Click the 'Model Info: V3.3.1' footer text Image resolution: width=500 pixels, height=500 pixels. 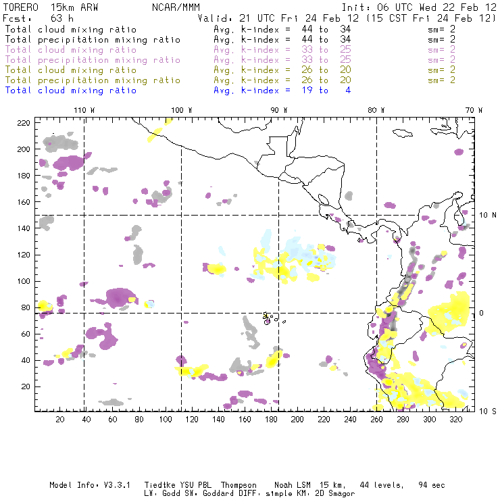90,485
